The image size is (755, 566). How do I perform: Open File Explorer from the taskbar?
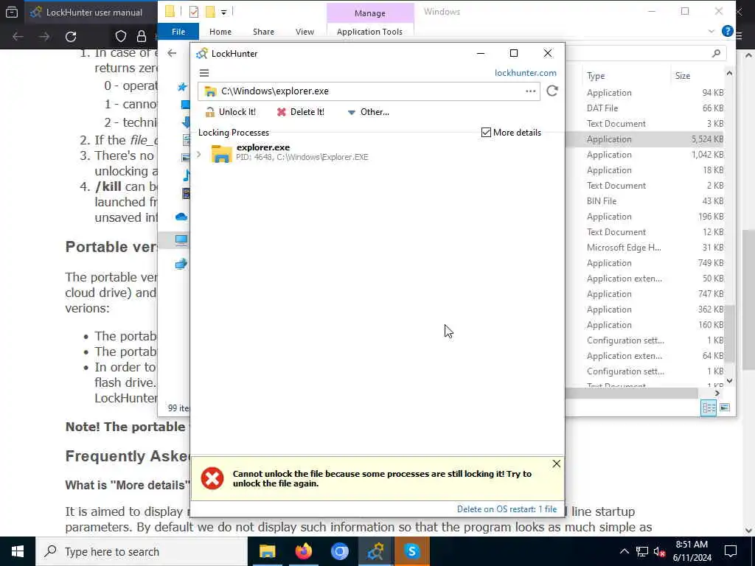coord(267,551)
